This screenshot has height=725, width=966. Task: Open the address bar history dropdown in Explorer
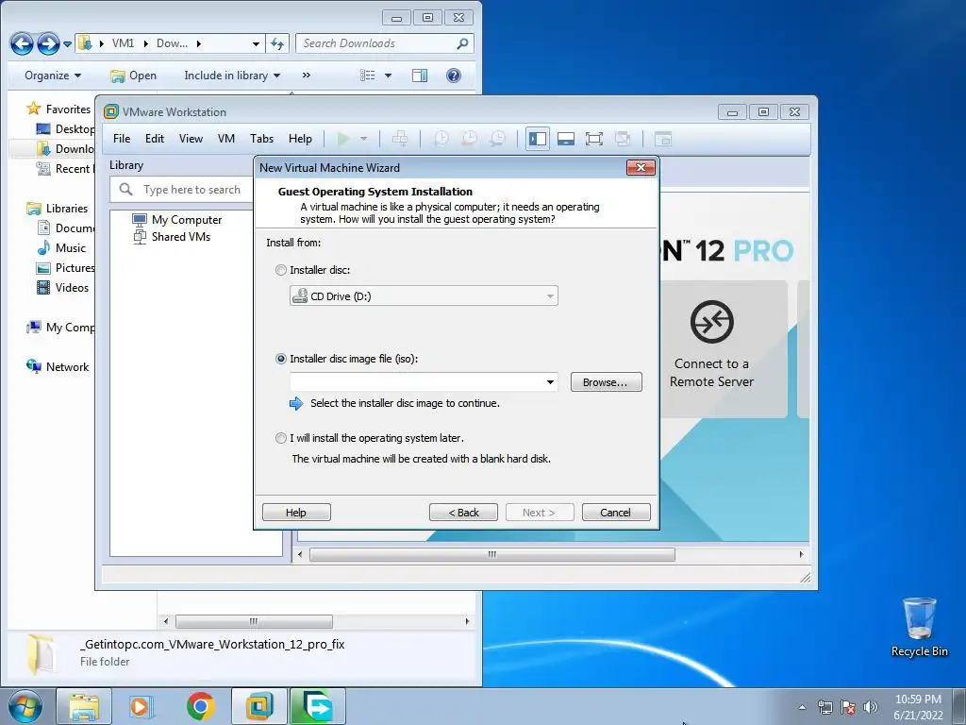click(256, 43)
